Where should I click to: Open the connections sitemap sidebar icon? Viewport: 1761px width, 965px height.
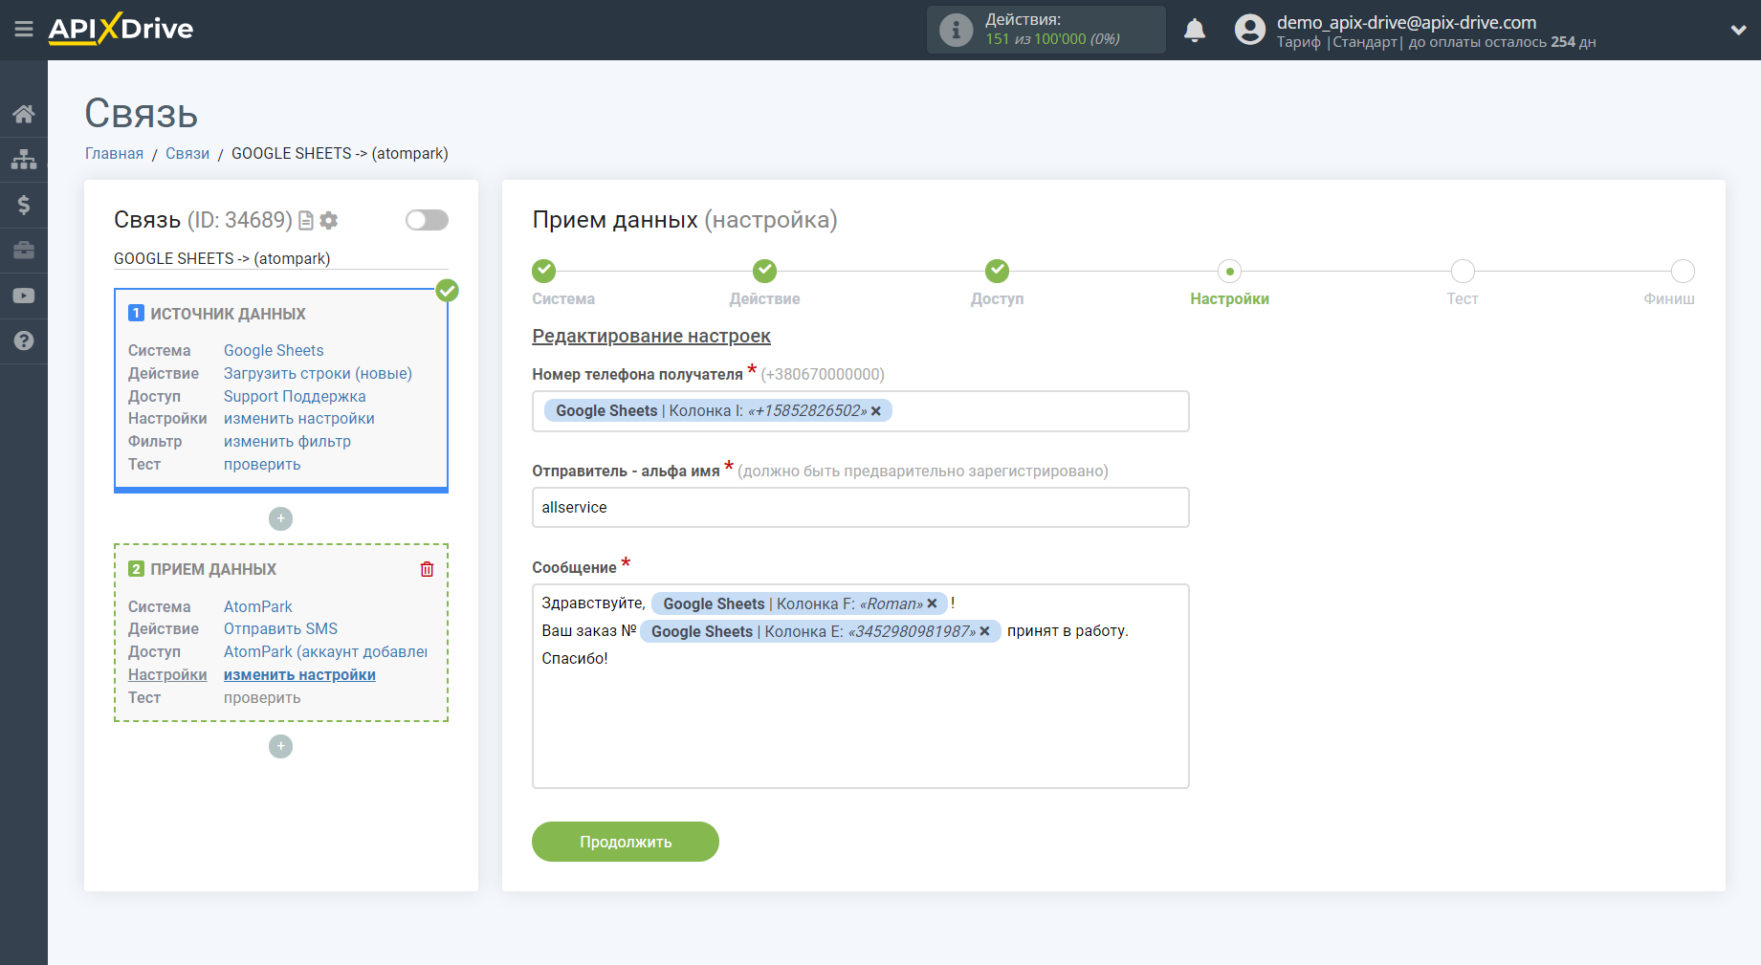coord(24,160)
